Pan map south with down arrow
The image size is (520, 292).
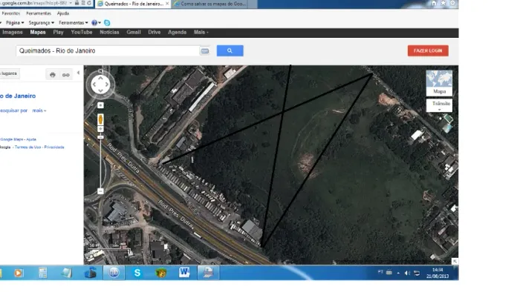pyautogui.click(x=100, y=90)
